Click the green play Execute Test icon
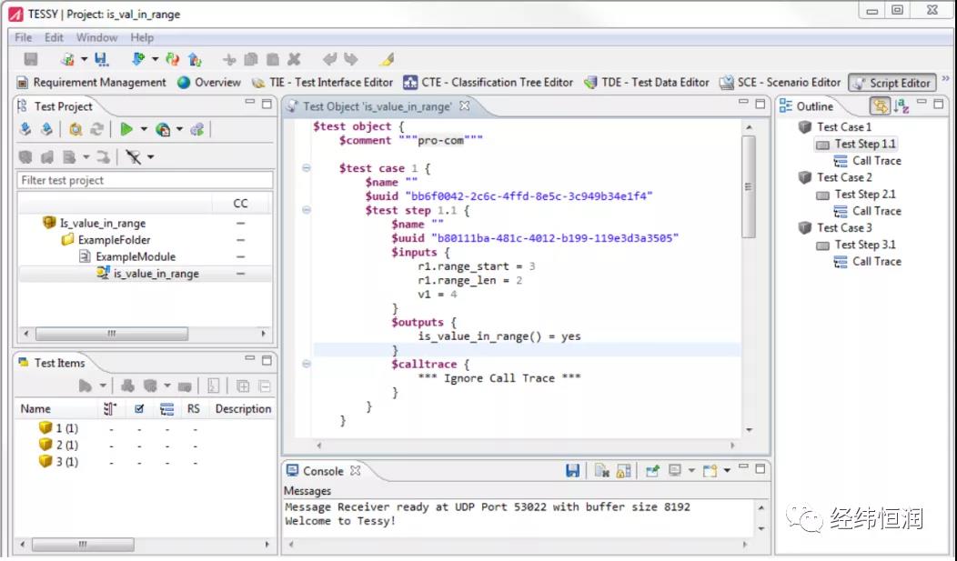This screenshot has width=957, height=561. [x=126, y=129]
